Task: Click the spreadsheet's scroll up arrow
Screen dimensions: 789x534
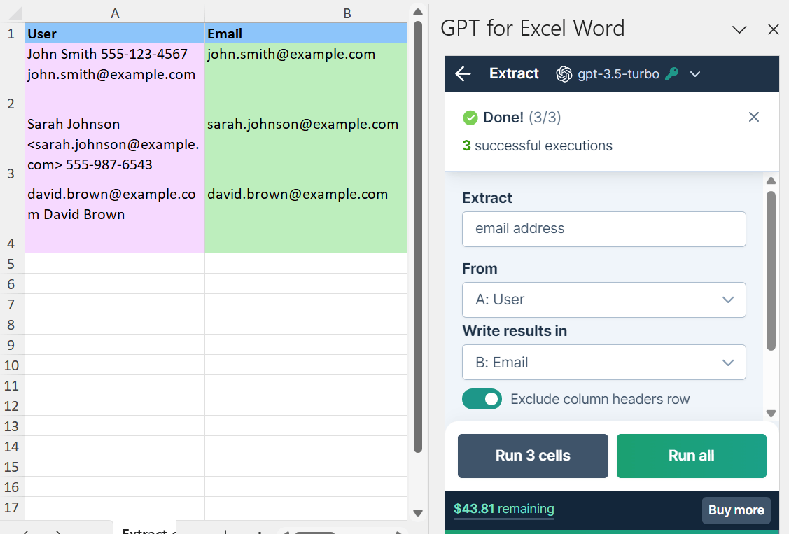Action: 418,12
